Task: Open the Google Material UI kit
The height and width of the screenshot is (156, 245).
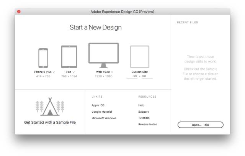Action: click(x=101, y=112)
